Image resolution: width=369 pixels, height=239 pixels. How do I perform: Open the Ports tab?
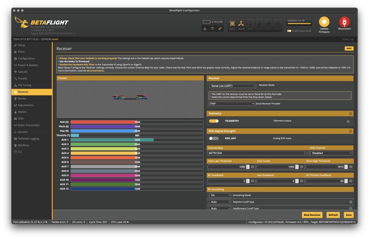pyautogui.click(x=31, y=52)
